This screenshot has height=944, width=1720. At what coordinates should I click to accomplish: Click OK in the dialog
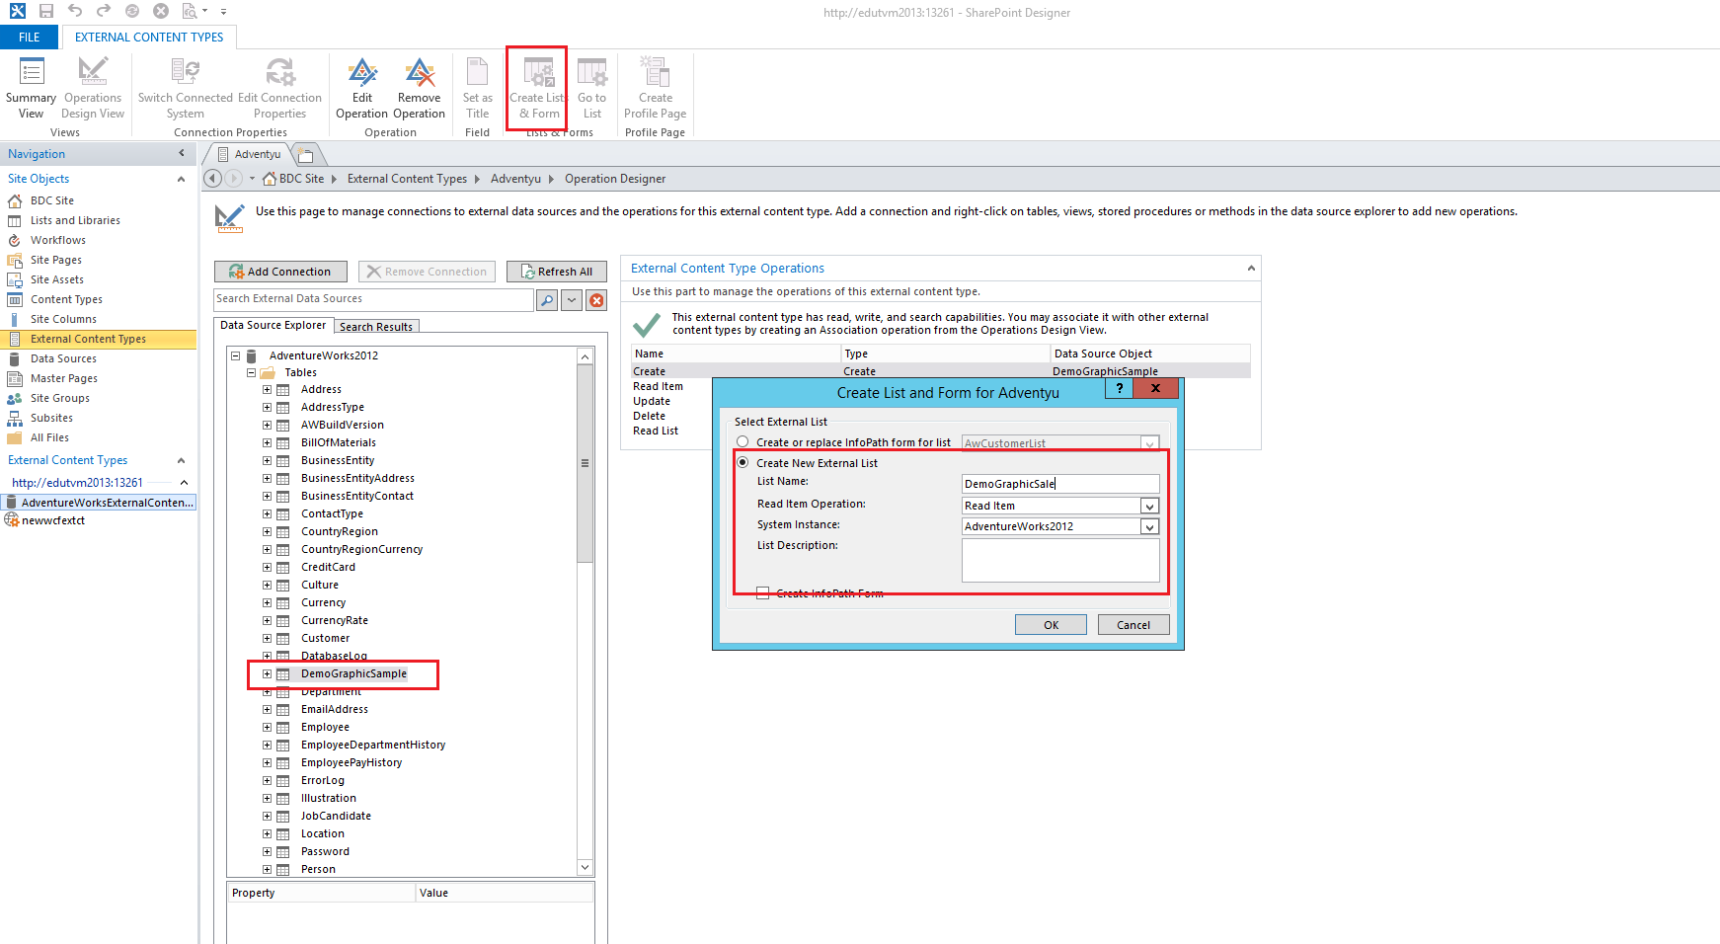point(1050,624)
